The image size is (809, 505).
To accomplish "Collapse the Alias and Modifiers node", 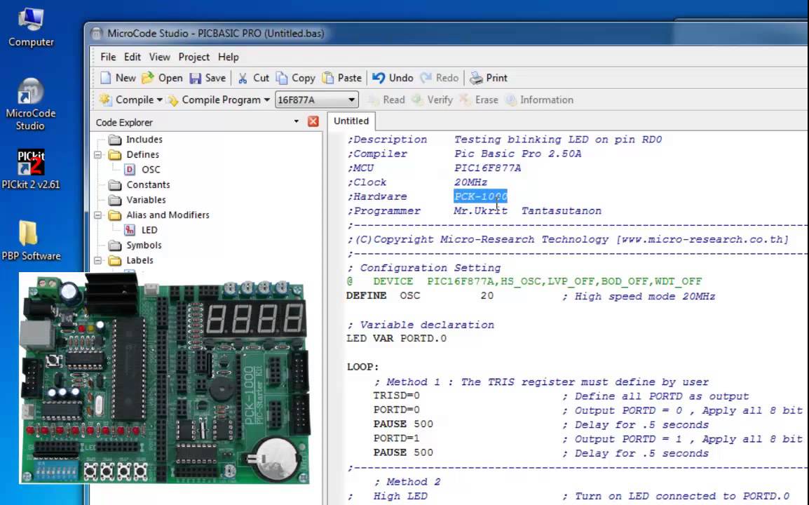I will (x=97, y=215).
